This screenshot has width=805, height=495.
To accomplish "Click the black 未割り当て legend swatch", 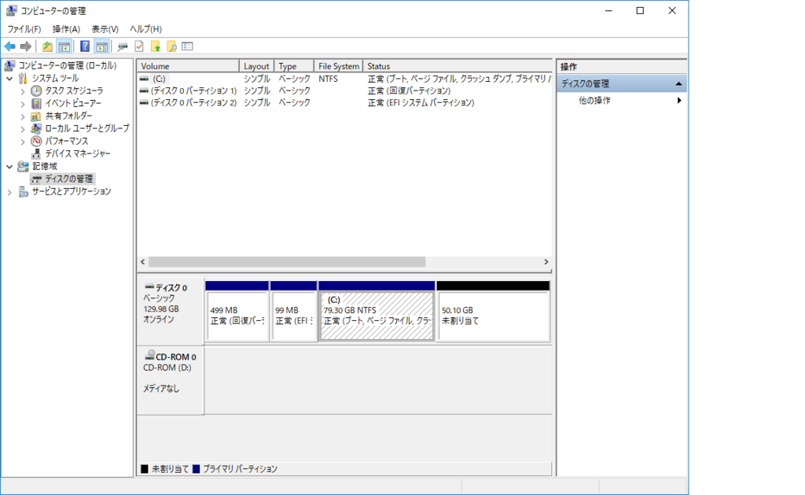I will pos(145,469).
